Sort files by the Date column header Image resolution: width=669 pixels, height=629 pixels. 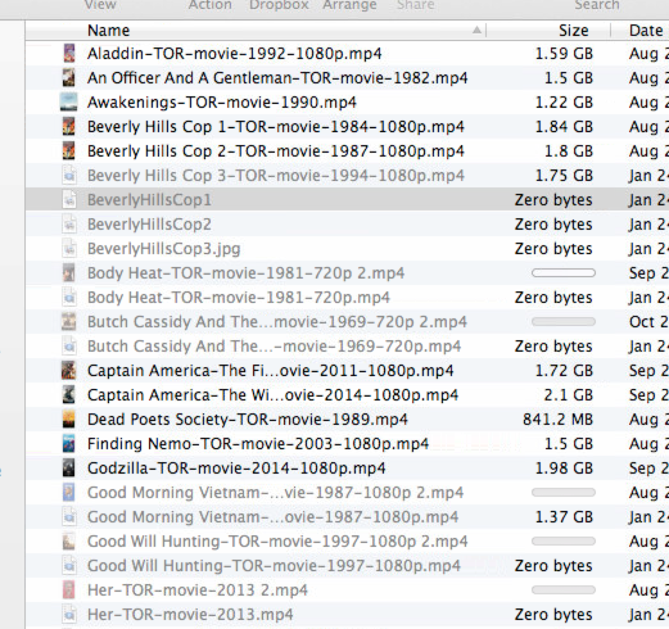646,30
